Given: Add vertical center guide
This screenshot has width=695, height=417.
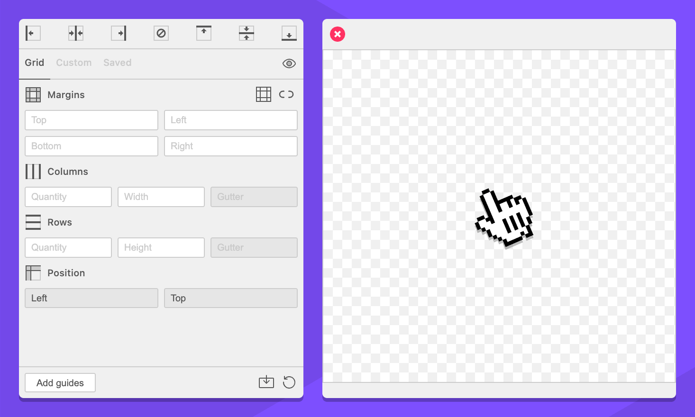Looking at the screenshot, I should click(x=76, y=33).
